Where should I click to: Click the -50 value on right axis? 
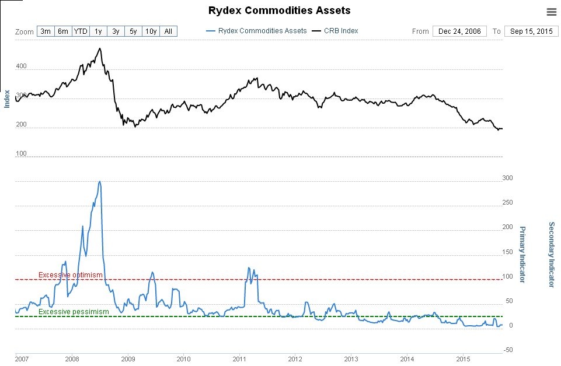pyautogui.click(x=508, y=350)
